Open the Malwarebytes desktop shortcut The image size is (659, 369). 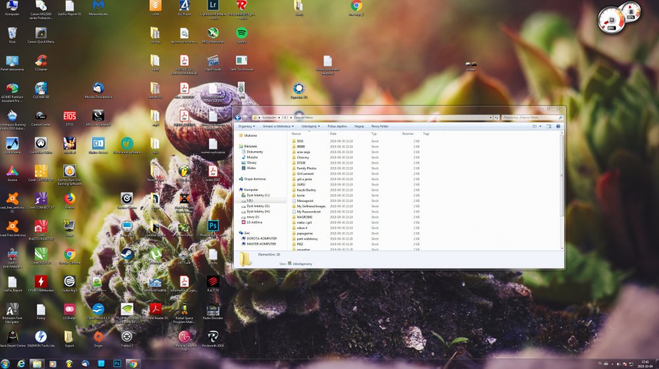pyautogui.click(x=98, y=7)
